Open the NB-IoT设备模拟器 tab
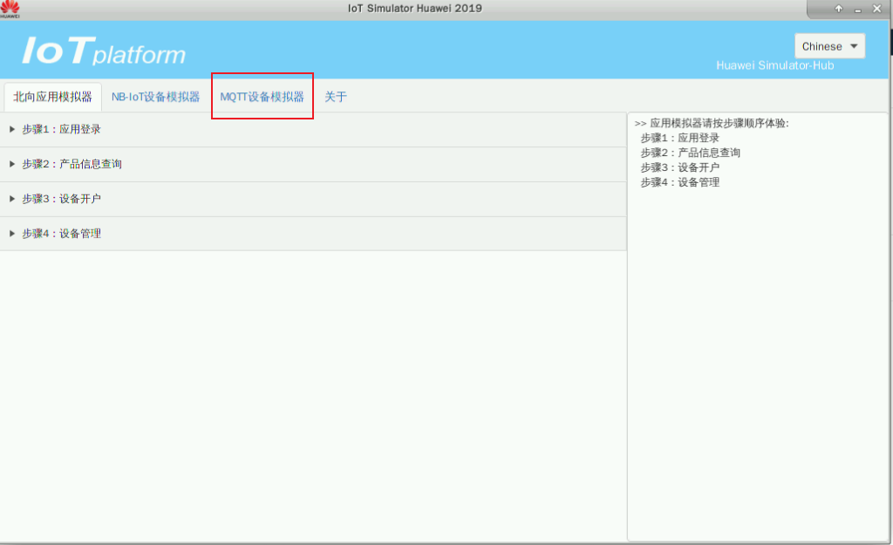 pyautogui.click(x=155, y=97)
